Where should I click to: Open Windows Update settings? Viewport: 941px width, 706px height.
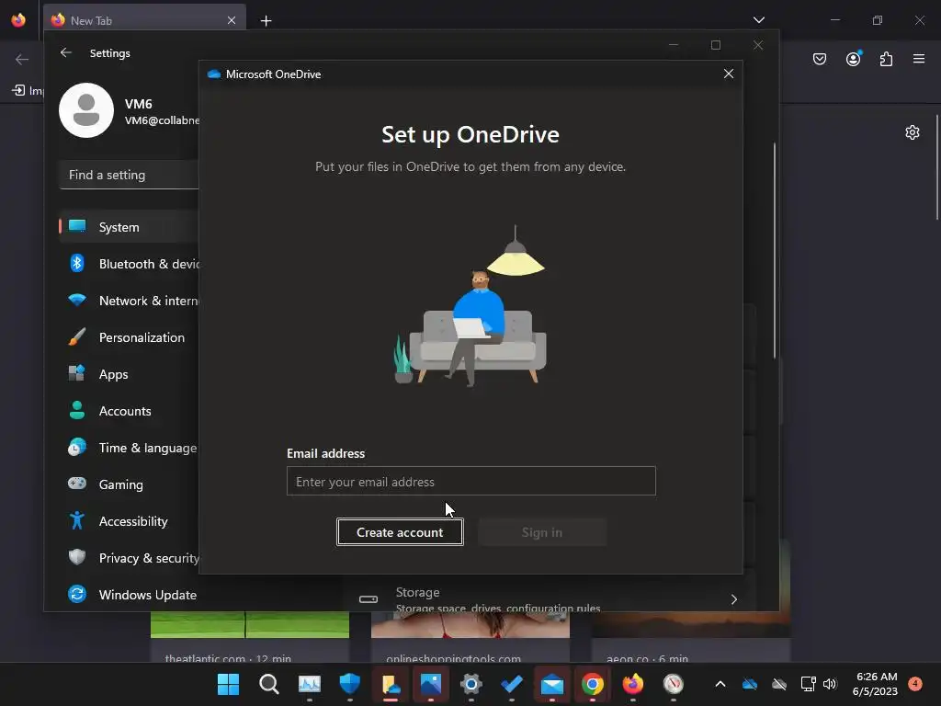pyautogui.click(x=129, y=595)
